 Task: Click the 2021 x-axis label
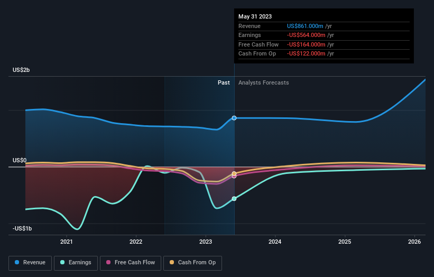(67, 242)
